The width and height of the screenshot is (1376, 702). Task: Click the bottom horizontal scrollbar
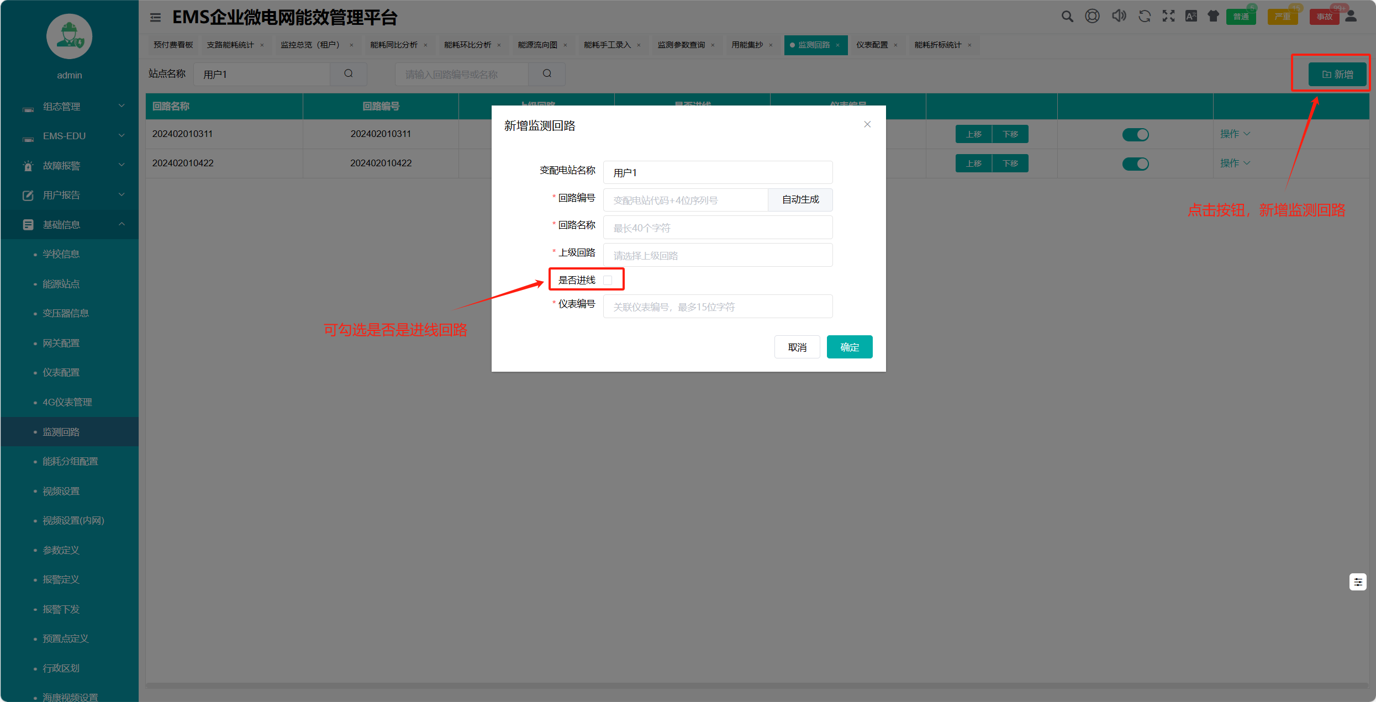[x=757, y=685]
